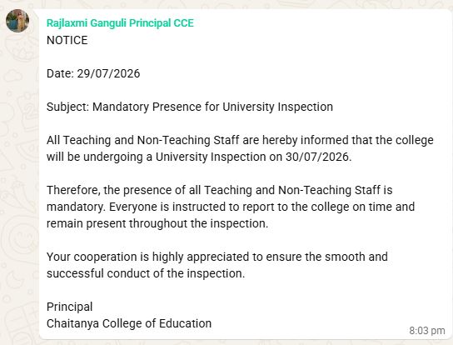Open Rajlaxmi Ganguli's profile picture avatar

(x=17, y=21)
